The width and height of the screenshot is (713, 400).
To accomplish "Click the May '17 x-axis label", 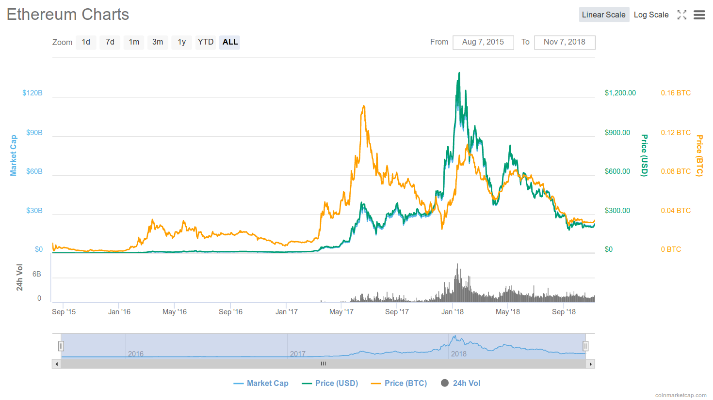I will pyautogui.click(x=341, y=312).
